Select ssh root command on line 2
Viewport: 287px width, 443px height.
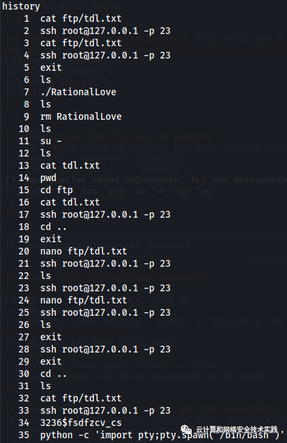click(105, 31)
